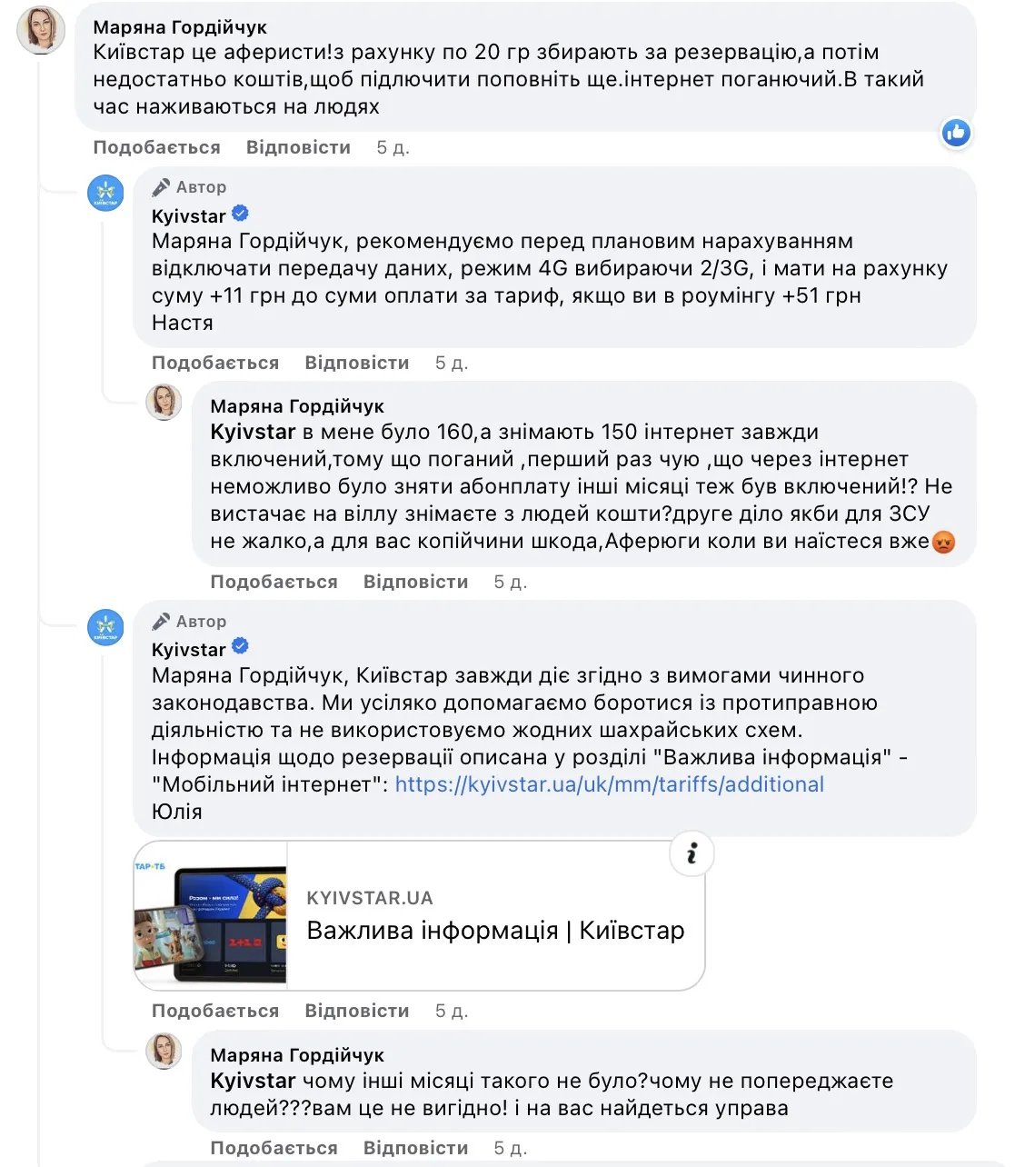Click Маряна Гордійчук's avatar on top comment
1025x1167 pixels.
(x=42, y=31)
